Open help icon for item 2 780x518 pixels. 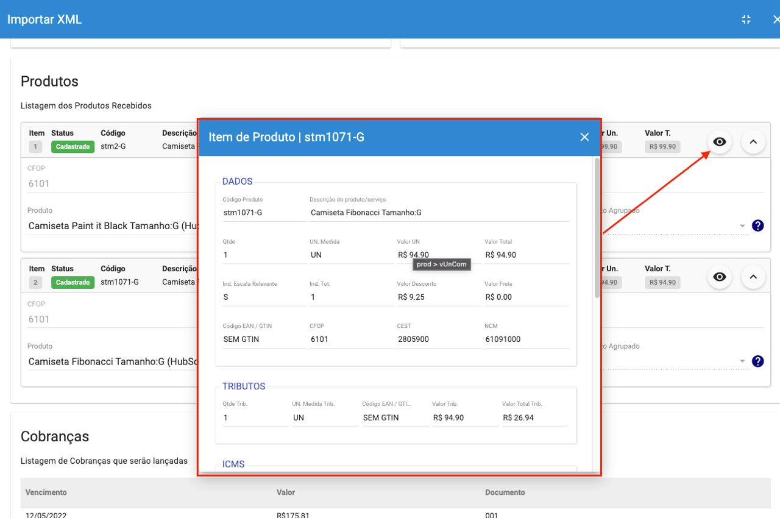[757, 361]
